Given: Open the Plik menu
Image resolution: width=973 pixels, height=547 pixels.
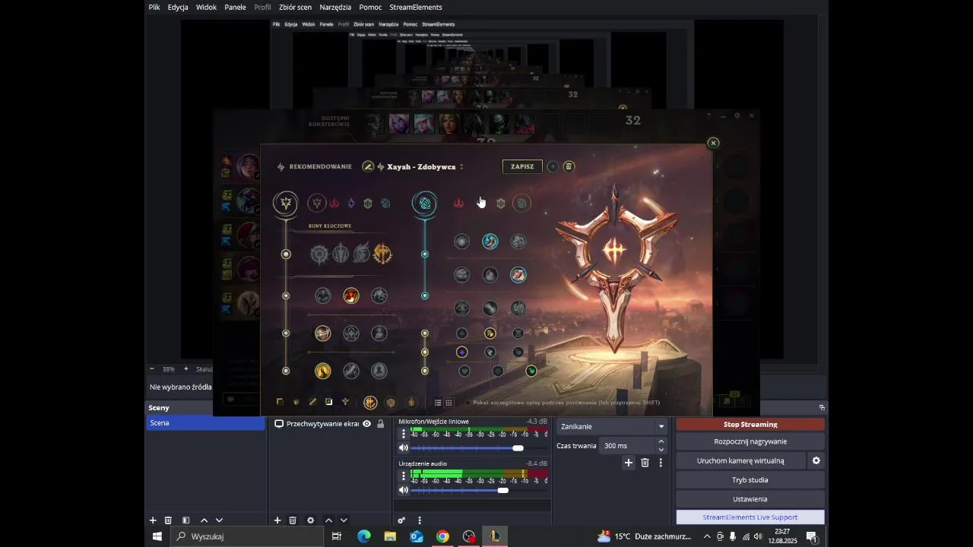Looking at the screenshot, I should coord(154,7).
